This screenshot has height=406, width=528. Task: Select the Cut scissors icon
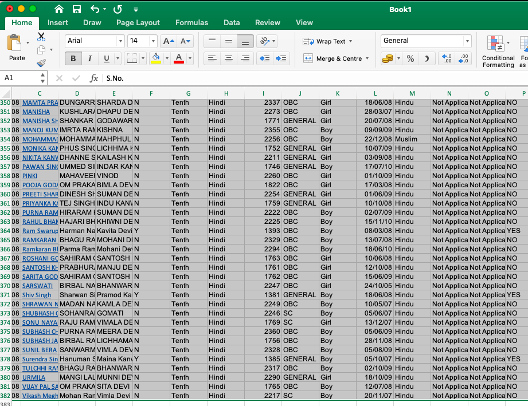[x=41, y=36]
